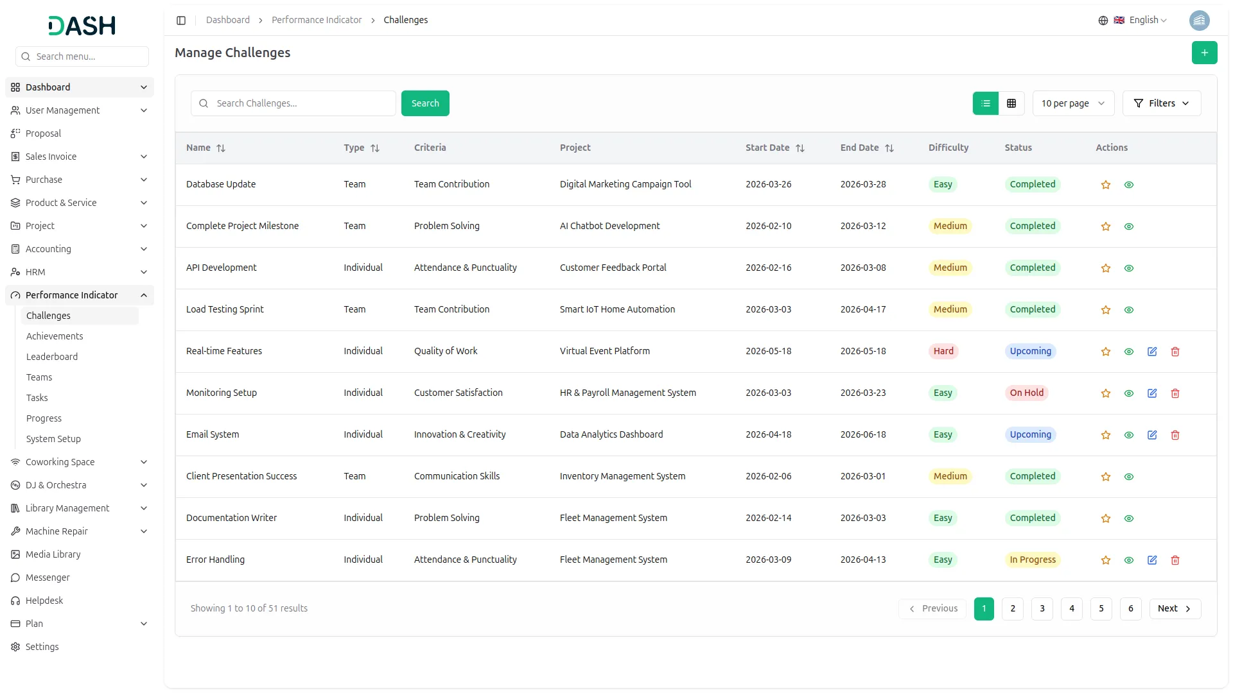Click the user avatar icon
Screen dimensions: 1233x693
pos(1199,21)
